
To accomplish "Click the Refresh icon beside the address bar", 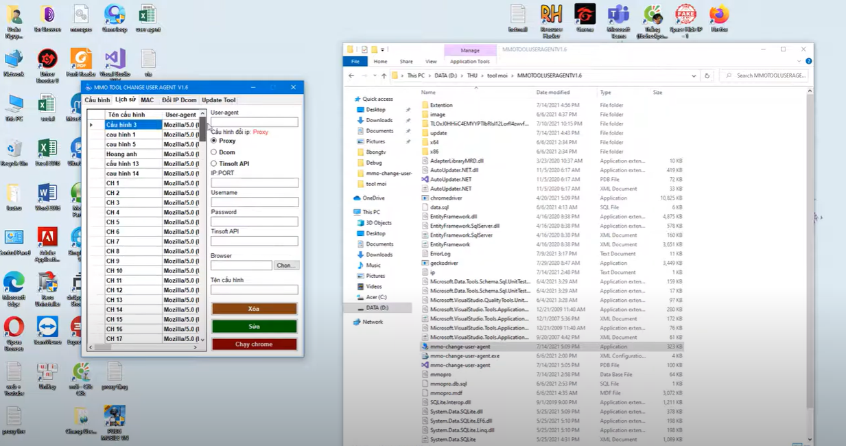I will pos(707,75).
